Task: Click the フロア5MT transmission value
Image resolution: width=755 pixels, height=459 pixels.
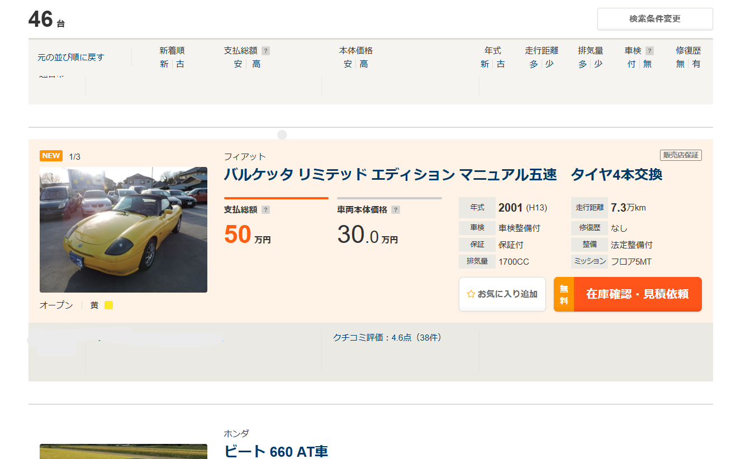Action: click(631, 261)
